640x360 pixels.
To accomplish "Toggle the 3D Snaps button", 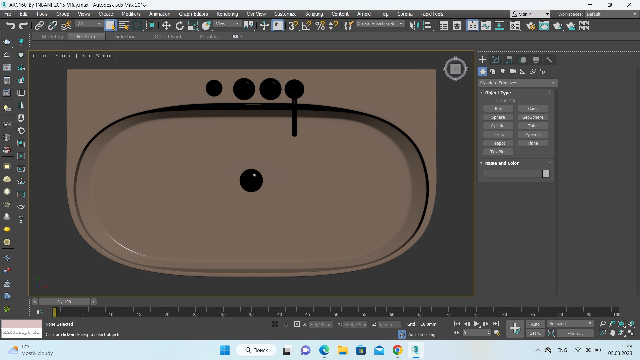I will [293, 25].
